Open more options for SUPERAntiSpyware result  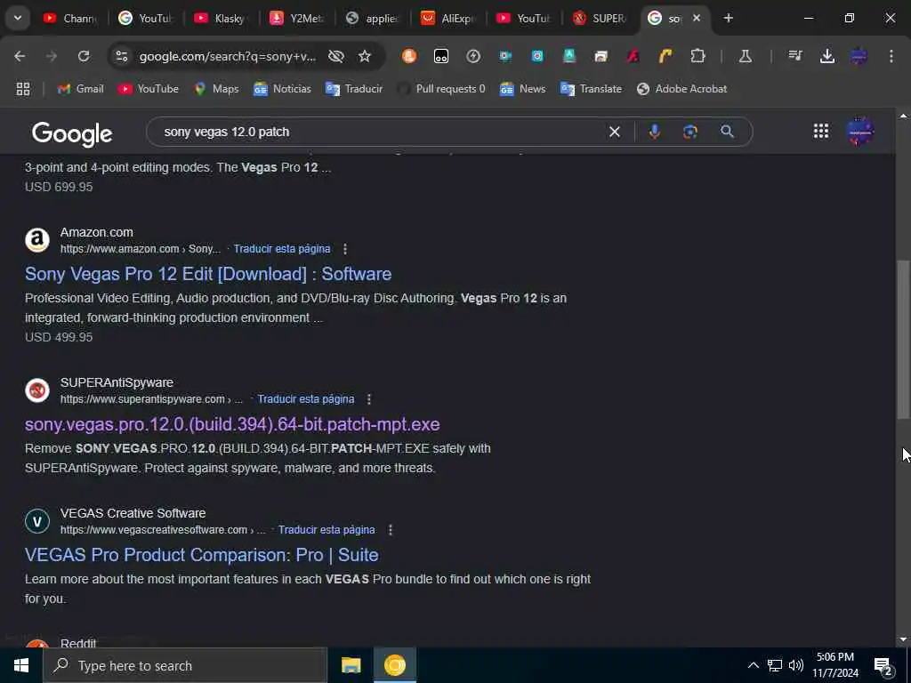point(369,399)
